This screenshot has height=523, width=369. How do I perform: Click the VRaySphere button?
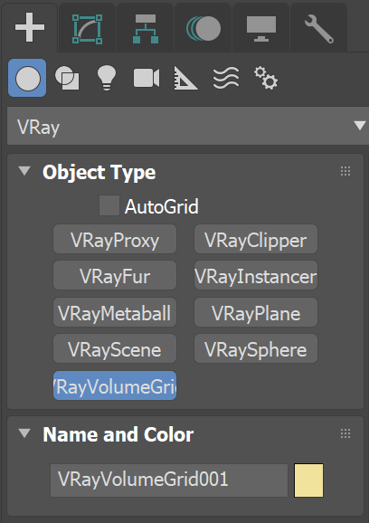(x=256, y=348)
